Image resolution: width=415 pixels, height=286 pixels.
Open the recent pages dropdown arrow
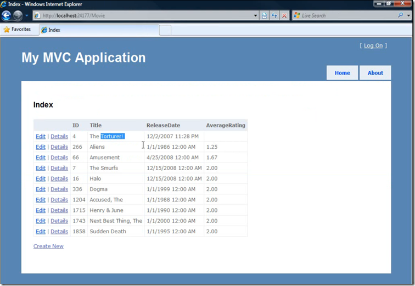[x=27, y=15]
